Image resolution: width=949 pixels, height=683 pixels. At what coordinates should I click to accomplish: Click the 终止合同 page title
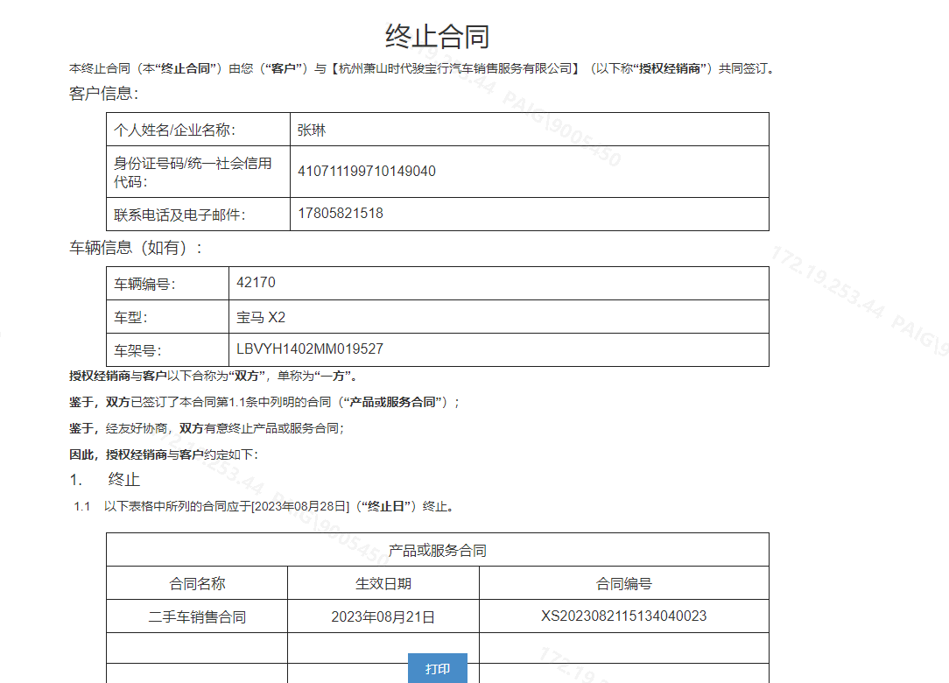click(x=437, y=36)
